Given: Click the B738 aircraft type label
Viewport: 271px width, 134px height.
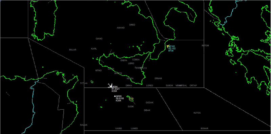Looking at the screenshot, I should click(171, 51).
